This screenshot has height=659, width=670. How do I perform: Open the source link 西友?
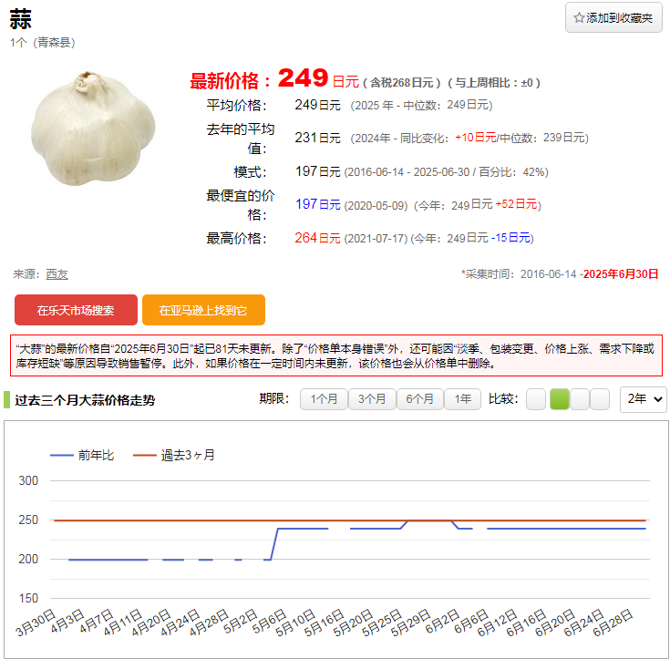pyautogui.click(x=57, y=273)
